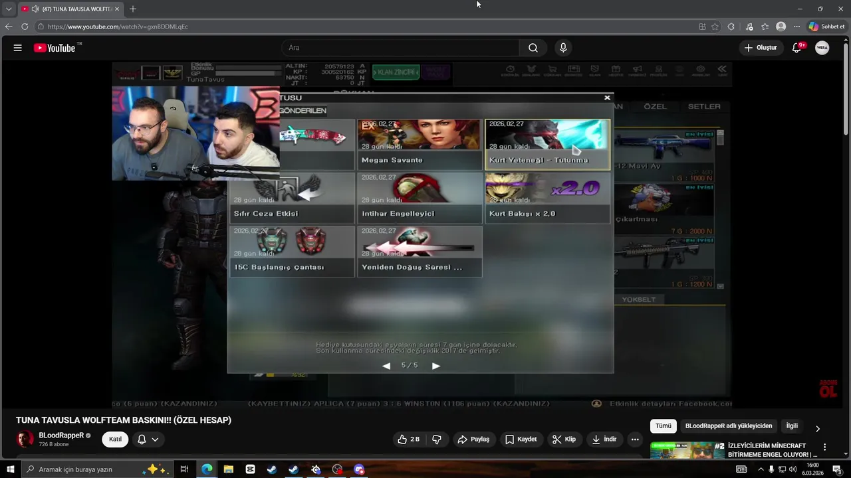This screenshot has height=478, width=851.
Task: Switch to the TUNA TAVUSLA WOLFTEAM browser tab
Action: (x=70, y=9)
